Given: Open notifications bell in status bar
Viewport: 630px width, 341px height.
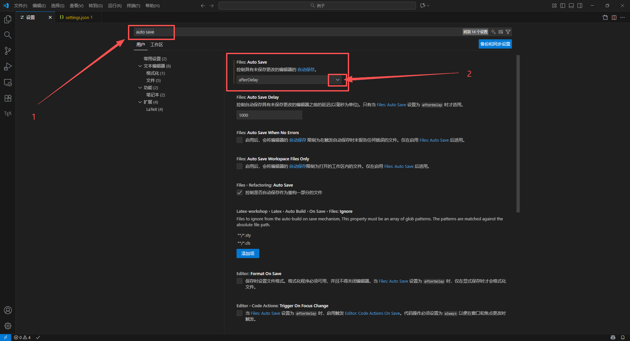Looking at the screenshot, I should (622, 337).
